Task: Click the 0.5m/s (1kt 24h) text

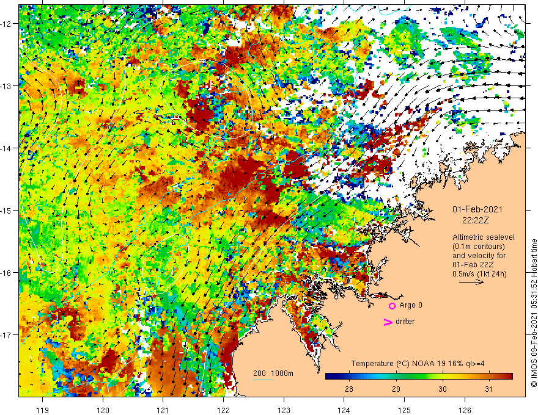Action: coord(479,273)
